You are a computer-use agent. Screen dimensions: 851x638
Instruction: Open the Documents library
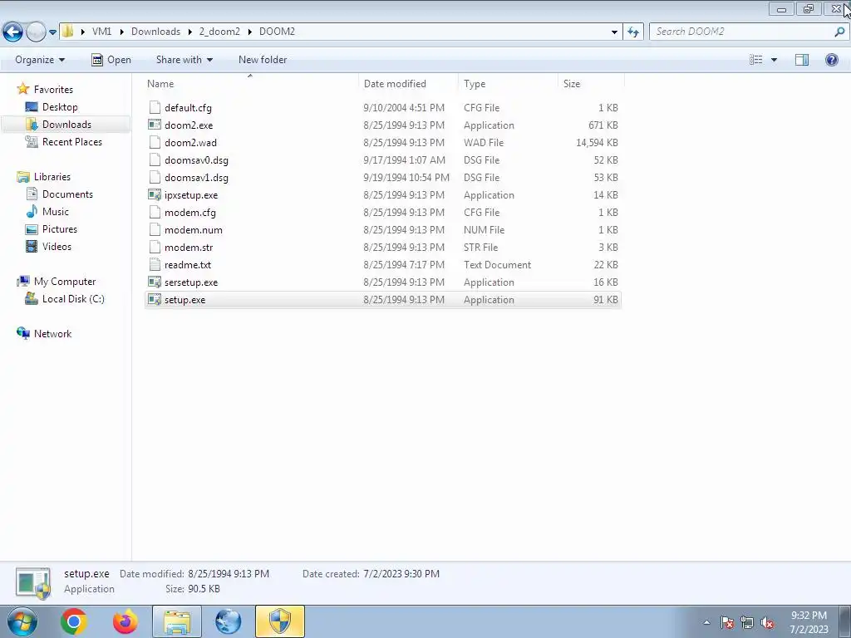coord(67,194)
